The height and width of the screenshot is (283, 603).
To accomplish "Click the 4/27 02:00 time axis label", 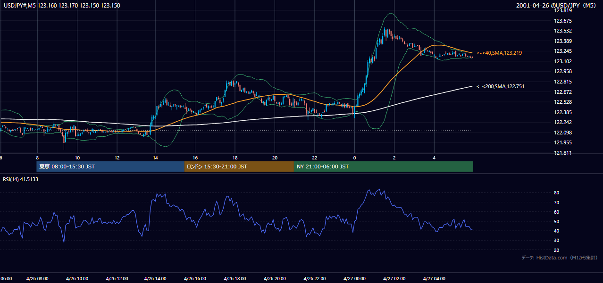I will pos(394,279).
